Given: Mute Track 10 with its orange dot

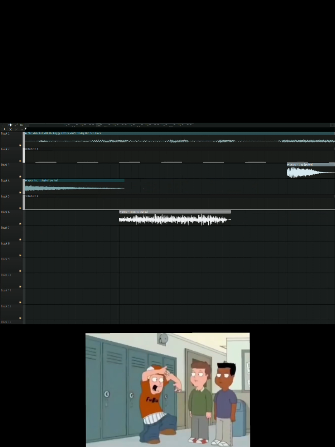Looking at the screenshot, I should click(20, 287).
